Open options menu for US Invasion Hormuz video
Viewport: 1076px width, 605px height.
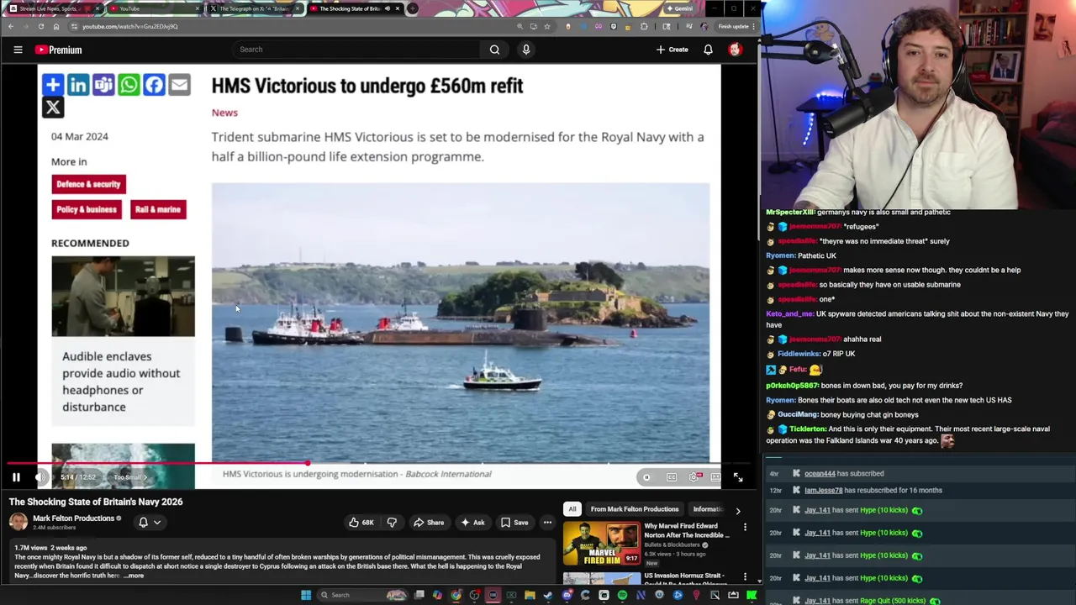[745, 577]
